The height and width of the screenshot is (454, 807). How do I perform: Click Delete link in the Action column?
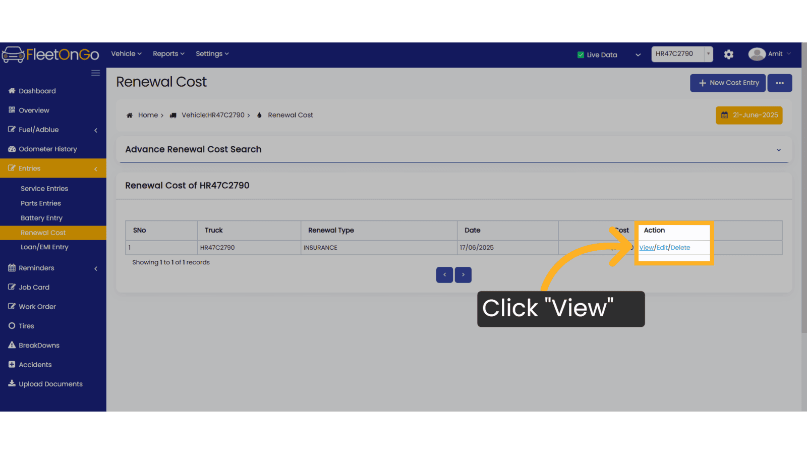[680, 248]
